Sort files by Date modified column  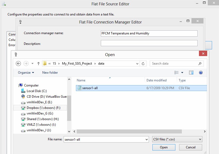[156, 80]
